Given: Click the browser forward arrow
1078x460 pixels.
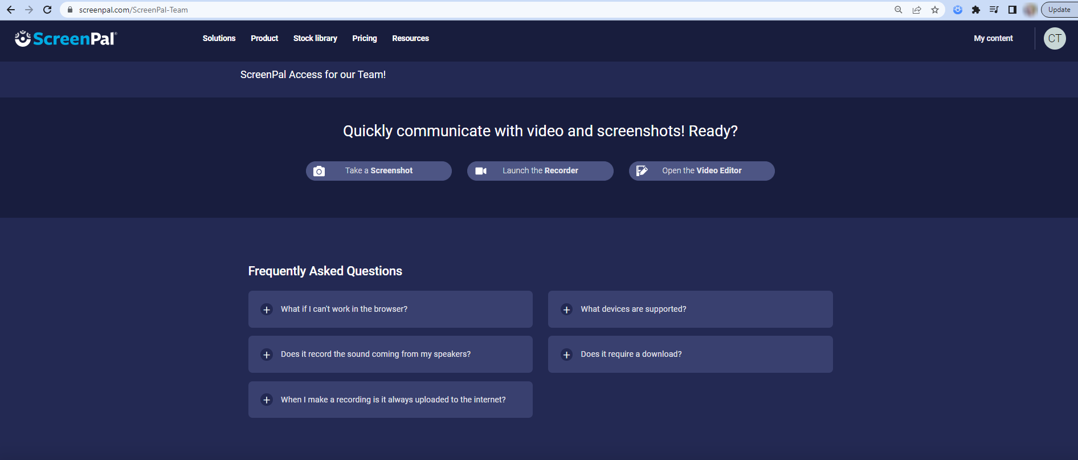Looking at the screenshot, I should (29, 10).
